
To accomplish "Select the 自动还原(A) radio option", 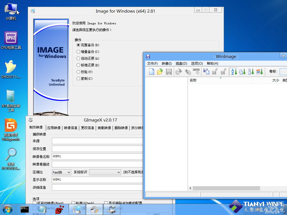I will pos(88,59).
